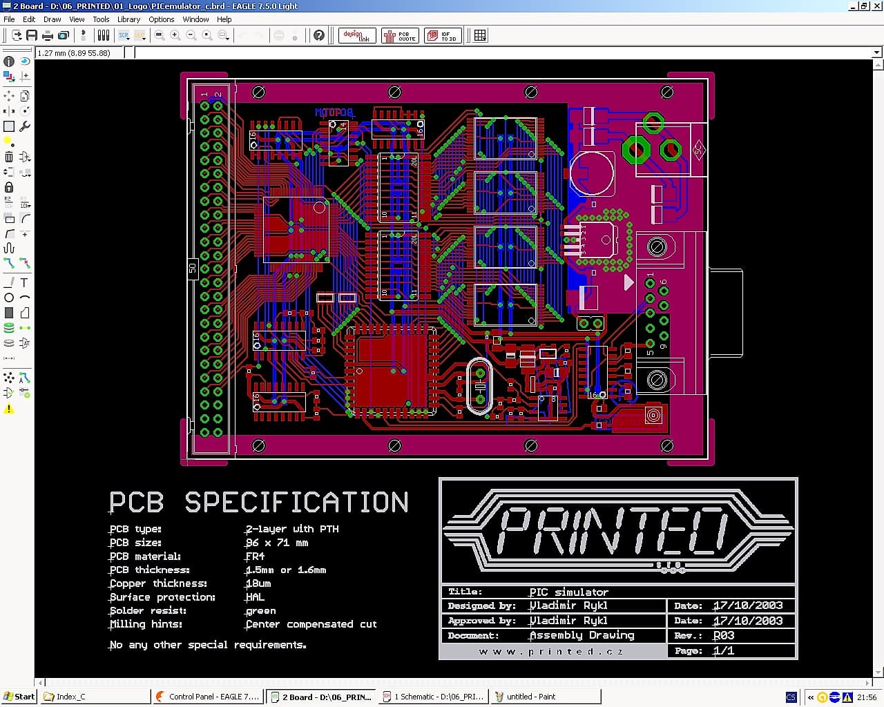Screen dimensions: 884x707
Task: Select the Mirror tool
Action: point(9,111)
